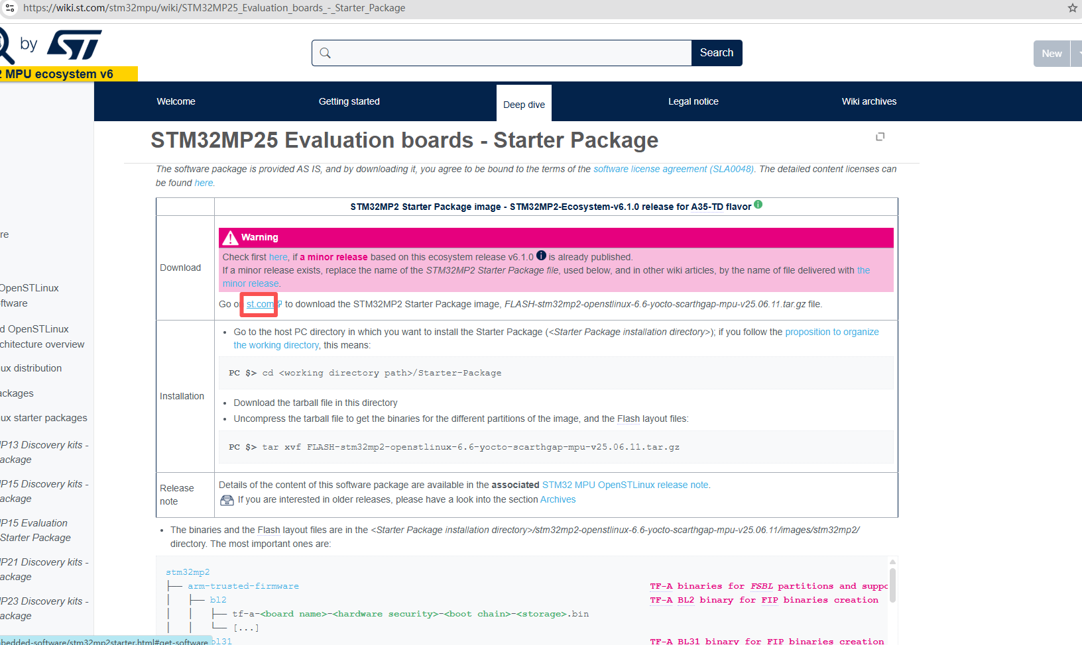Open software license agreement (SLA0048) link
This screenshot has height=645, width=1082.
point(674,169)
